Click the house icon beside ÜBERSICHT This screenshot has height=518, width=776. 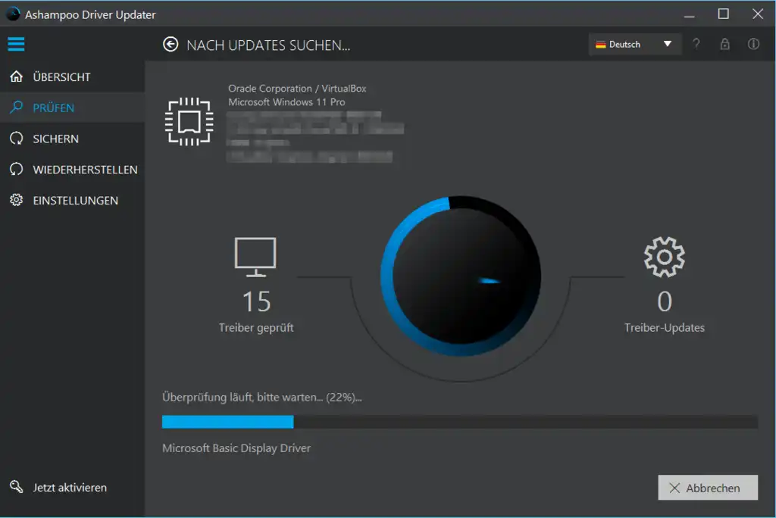pos(17,76)
